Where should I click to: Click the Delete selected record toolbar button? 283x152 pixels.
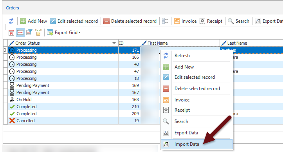coord(130,21)
